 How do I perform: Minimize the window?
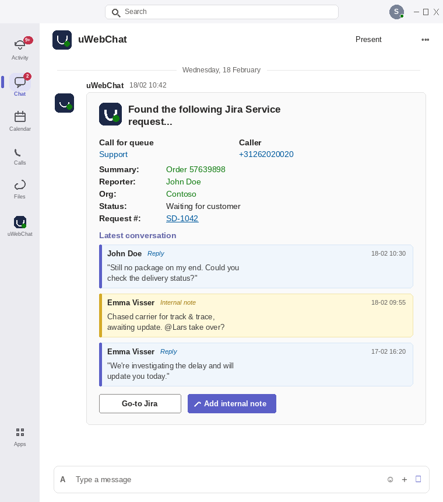point(416,12)
